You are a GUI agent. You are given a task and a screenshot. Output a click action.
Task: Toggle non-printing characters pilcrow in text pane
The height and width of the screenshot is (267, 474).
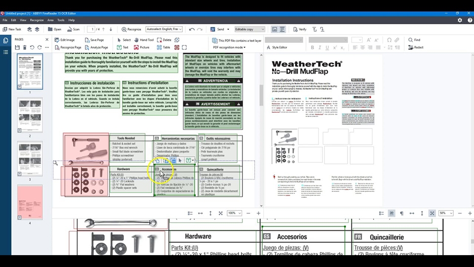coord(402,214)
